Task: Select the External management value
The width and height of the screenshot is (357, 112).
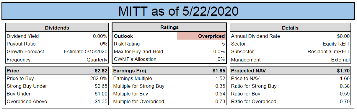Action: (x=340, y=60)
